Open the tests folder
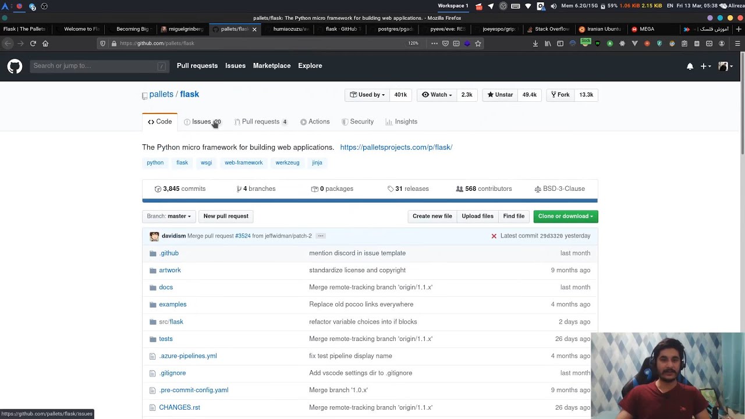Viewport: 745px width, 419px height. [x=166, y=339]
